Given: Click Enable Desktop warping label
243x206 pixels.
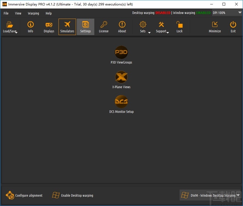Looking at the screenshot, I should click(x=77, y=195).
